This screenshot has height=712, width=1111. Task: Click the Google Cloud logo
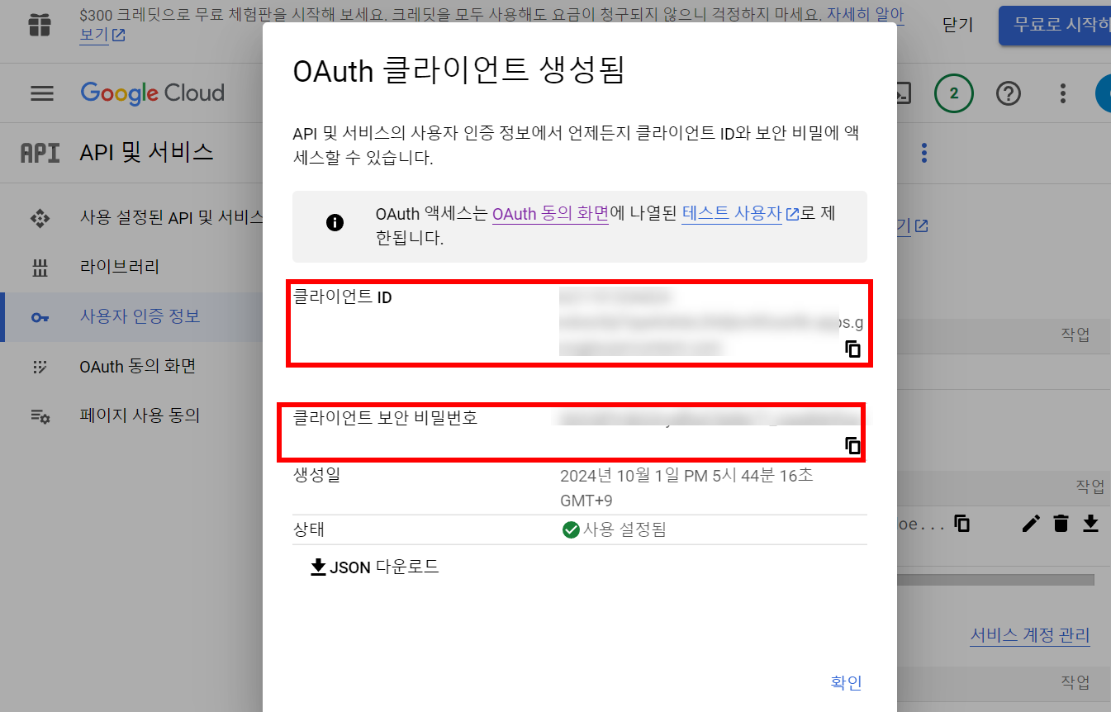[x=153, y=93]
